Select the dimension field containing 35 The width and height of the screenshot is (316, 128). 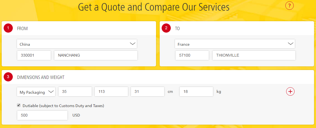[x=75, y=92]
